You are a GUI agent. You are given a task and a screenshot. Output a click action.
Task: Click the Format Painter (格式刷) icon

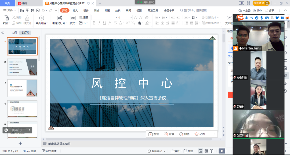27,18
